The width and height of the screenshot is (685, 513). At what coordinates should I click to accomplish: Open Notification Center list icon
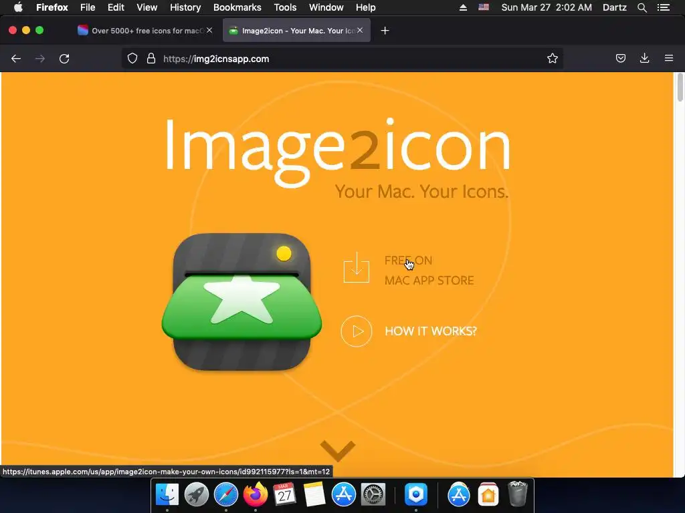click(x=664, y=7)
